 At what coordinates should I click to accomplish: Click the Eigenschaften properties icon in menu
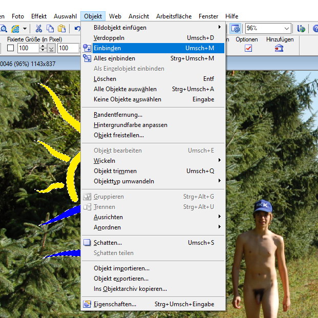87,304
